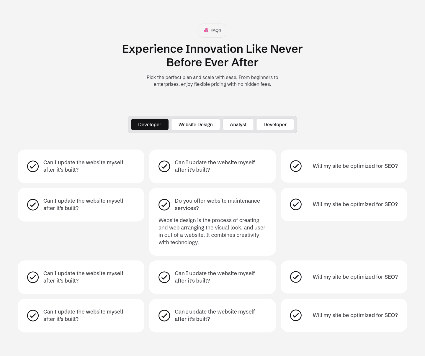The width and height of the screenshot is (425, 356).
Task: Switch to the Website Design tab
Action: point(195,124)
